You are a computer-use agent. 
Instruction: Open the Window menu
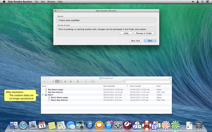pos(51,2)
